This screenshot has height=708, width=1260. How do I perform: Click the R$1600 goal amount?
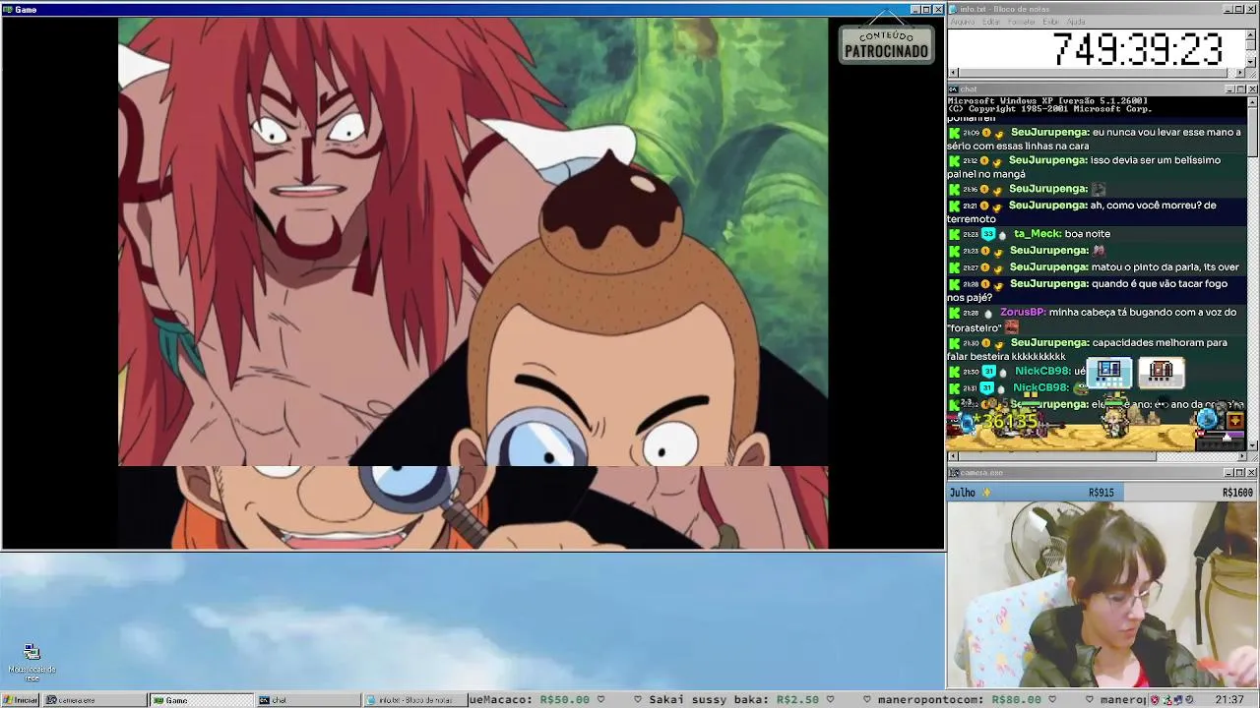click(x=1237, y=493)
